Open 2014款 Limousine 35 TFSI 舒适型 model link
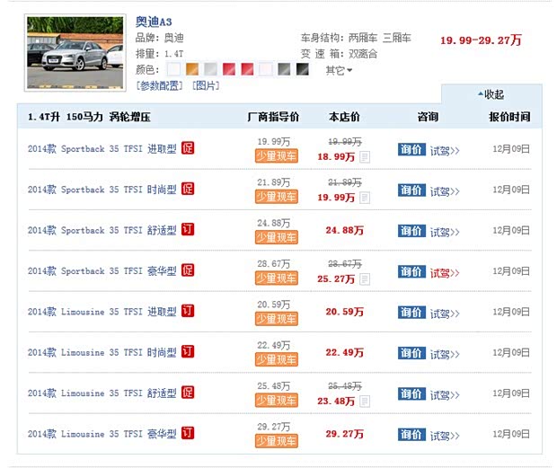 (102, 393)
